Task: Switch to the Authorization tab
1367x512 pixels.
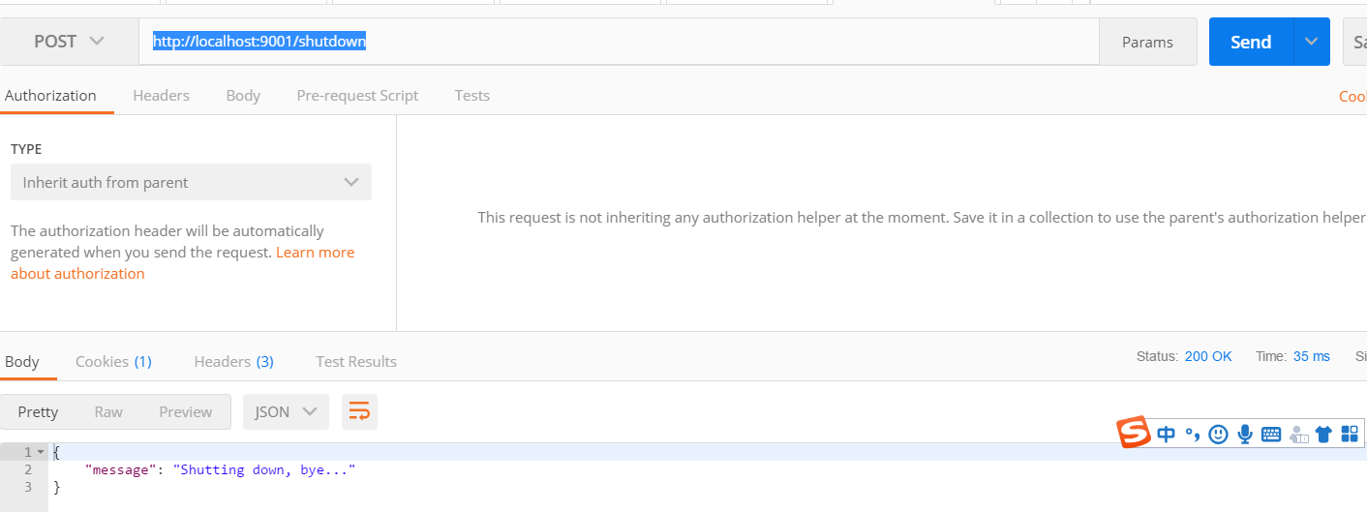Action: click(x=50, y=95)
